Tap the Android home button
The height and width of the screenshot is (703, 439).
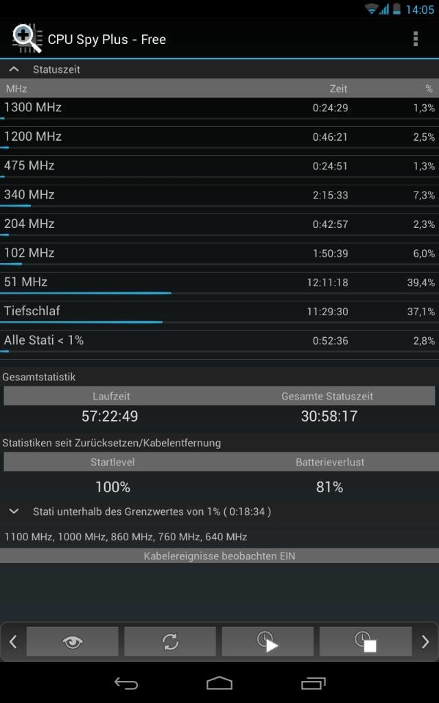[219, 683]
